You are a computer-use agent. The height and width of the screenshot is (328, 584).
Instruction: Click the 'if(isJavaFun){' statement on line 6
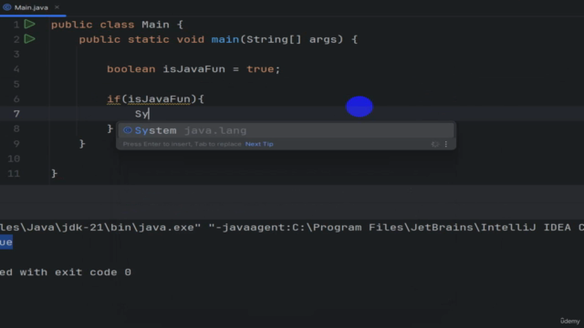pos(155,99)
